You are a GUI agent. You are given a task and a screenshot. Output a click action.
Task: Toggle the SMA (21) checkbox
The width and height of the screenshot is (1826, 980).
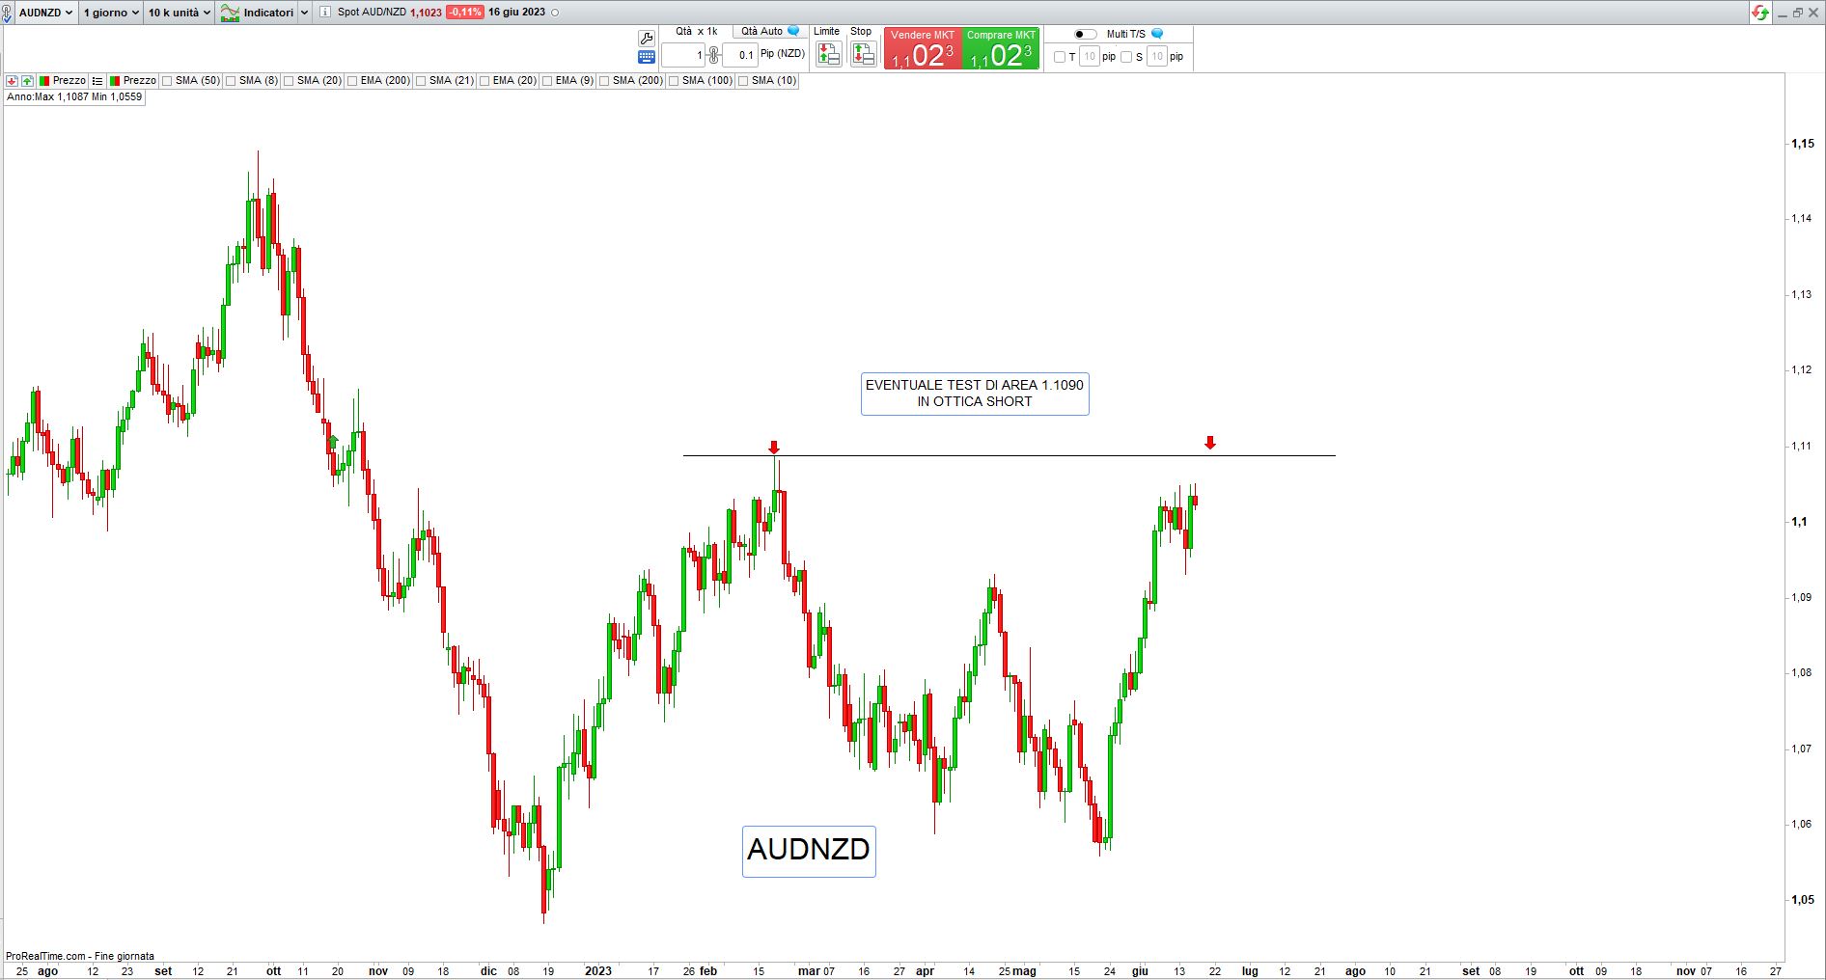pyautogui.click(x=421, y=81)
